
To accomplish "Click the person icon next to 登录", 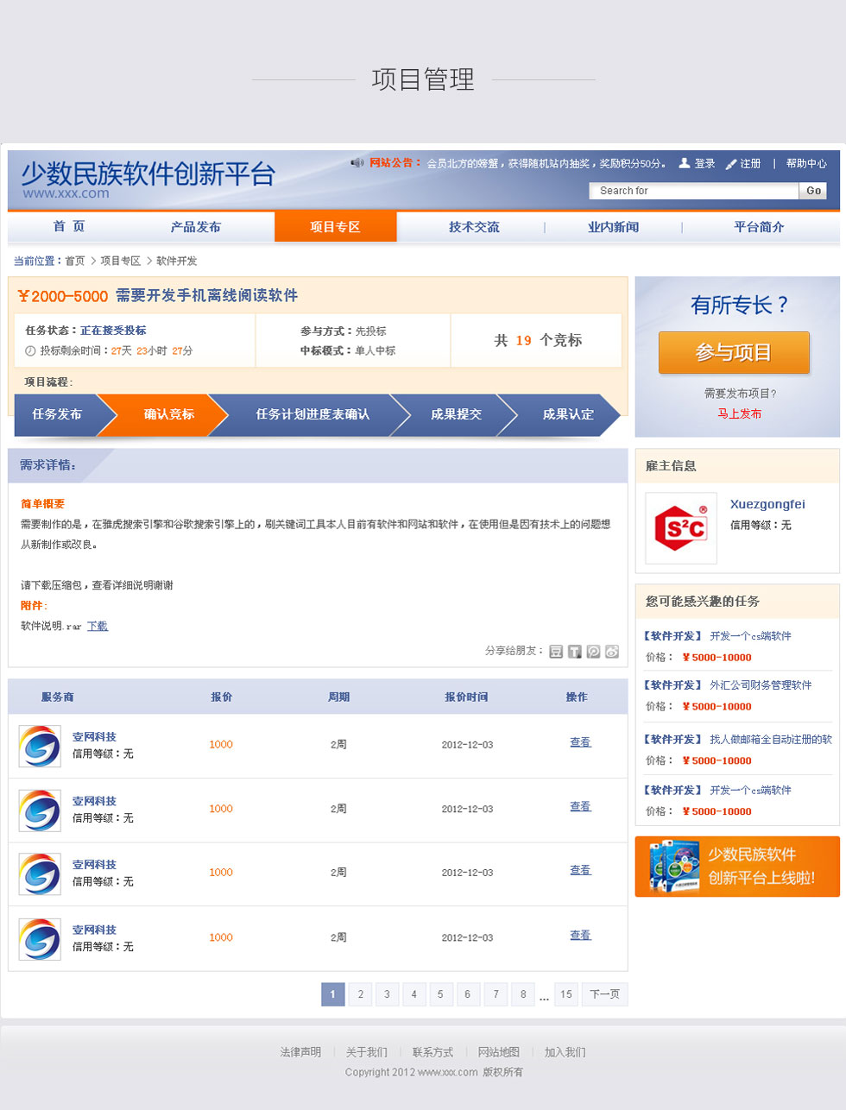I will pyautogui.click(x=685, y=163).
